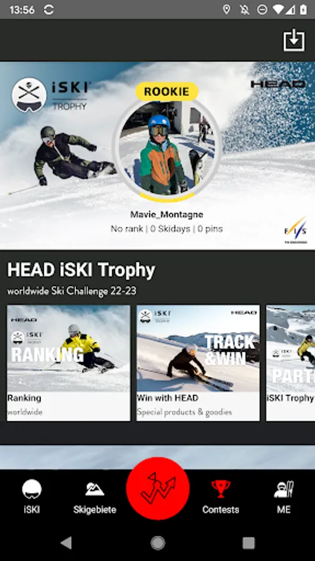Open the ME skier profile tab
Viewport: 315px width, 561px height.
point(284,497)
